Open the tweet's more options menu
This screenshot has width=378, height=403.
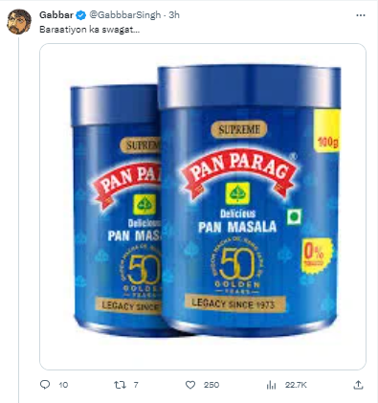[361, 15]
